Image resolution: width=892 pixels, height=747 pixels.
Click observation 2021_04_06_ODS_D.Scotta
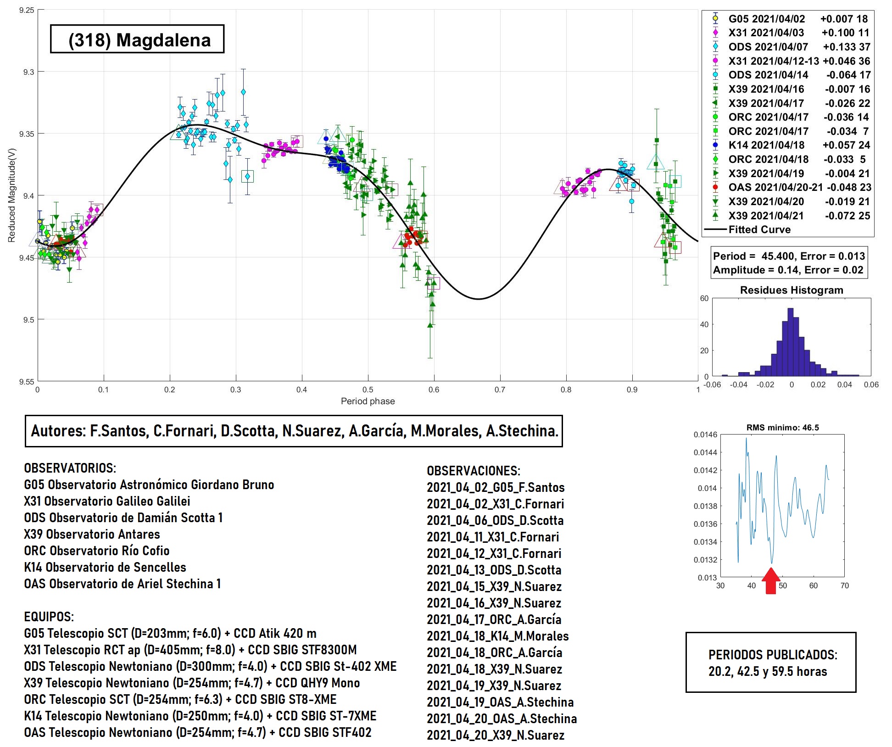(x=495, y=520)
